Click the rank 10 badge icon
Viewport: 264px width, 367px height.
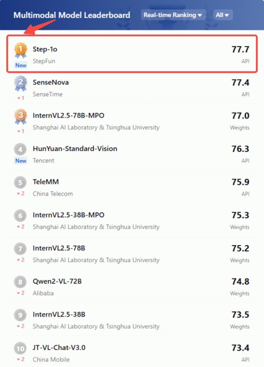click(20, 349)
